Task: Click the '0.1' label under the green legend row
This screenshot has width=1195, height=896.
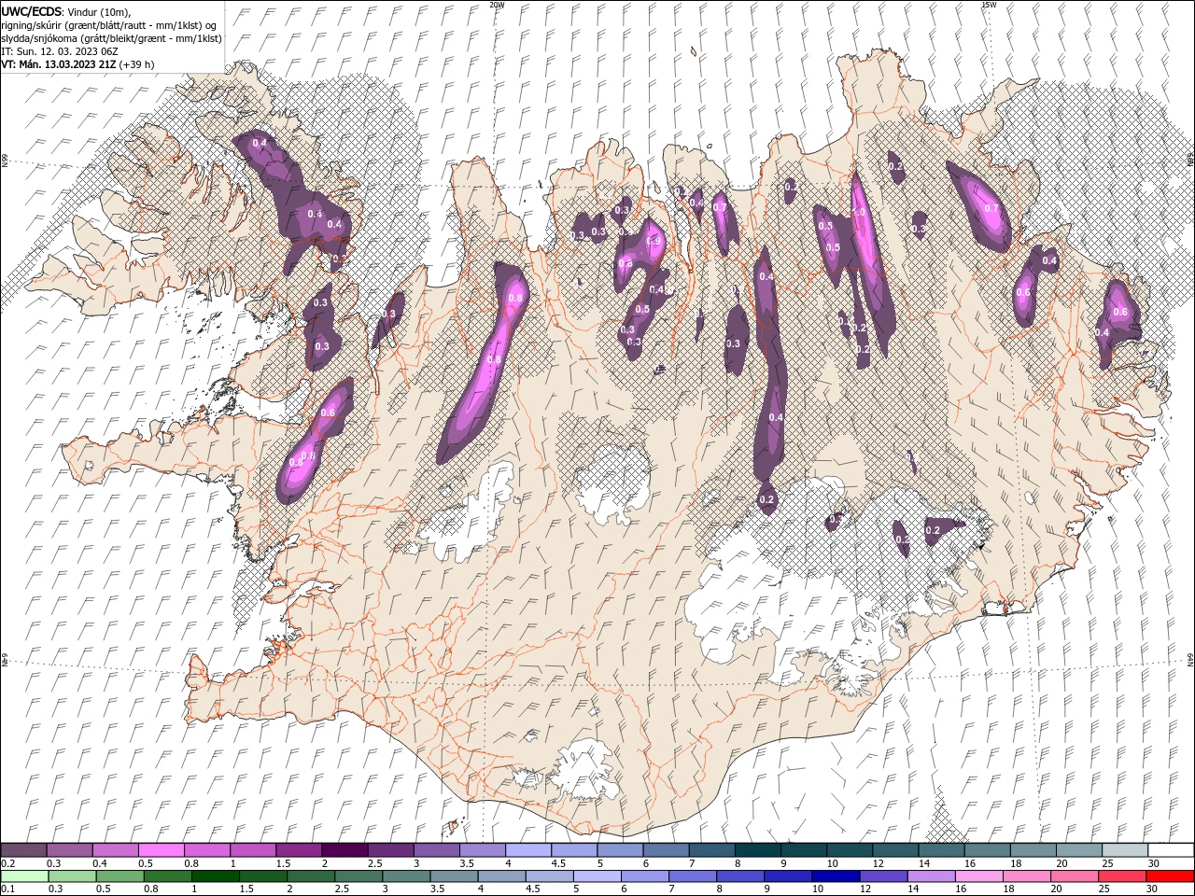Action: click(7, 889)
